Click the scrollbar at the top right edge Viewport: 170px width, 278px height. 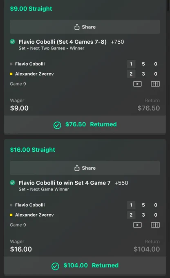pos(168,5)
